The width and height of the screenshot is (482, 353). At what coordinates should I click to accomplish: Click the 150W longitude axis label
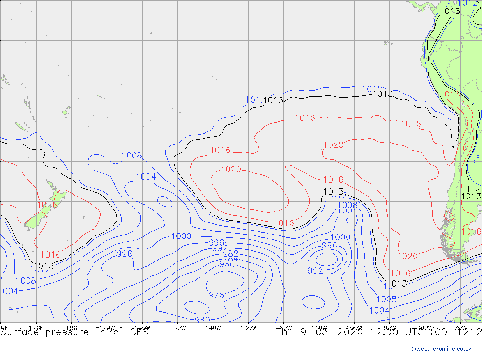coord(178,327)
